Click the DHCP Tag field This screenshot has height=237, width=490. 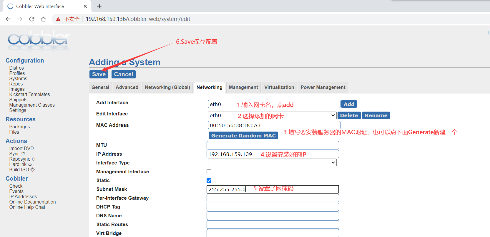click(273, 207)
